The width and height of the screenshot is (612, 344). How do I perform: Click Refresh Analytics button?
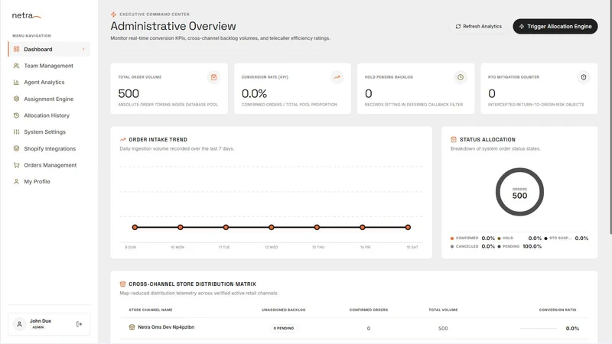[x=479, y=27]
